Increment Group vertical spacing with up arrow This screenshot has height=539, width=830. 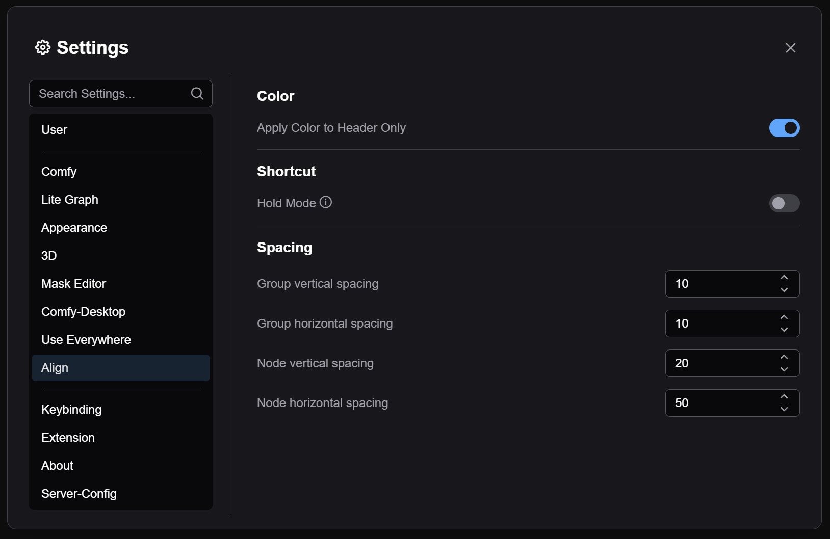[784, 277]
